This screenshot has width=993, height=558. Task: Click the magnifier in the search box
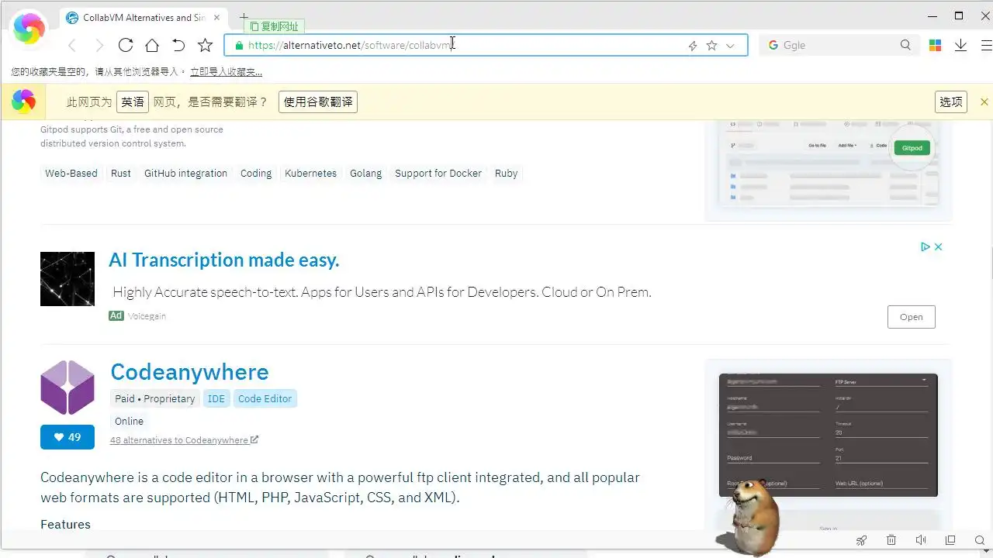pos(905,45)
